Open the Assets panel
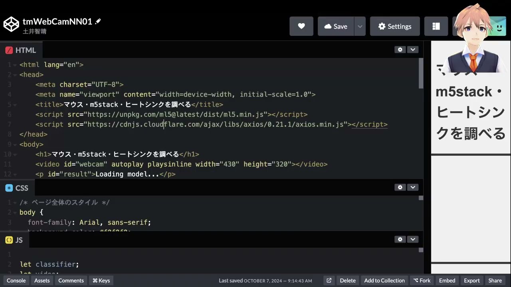This screenshot has width=511, height=287. coord(42,281)
